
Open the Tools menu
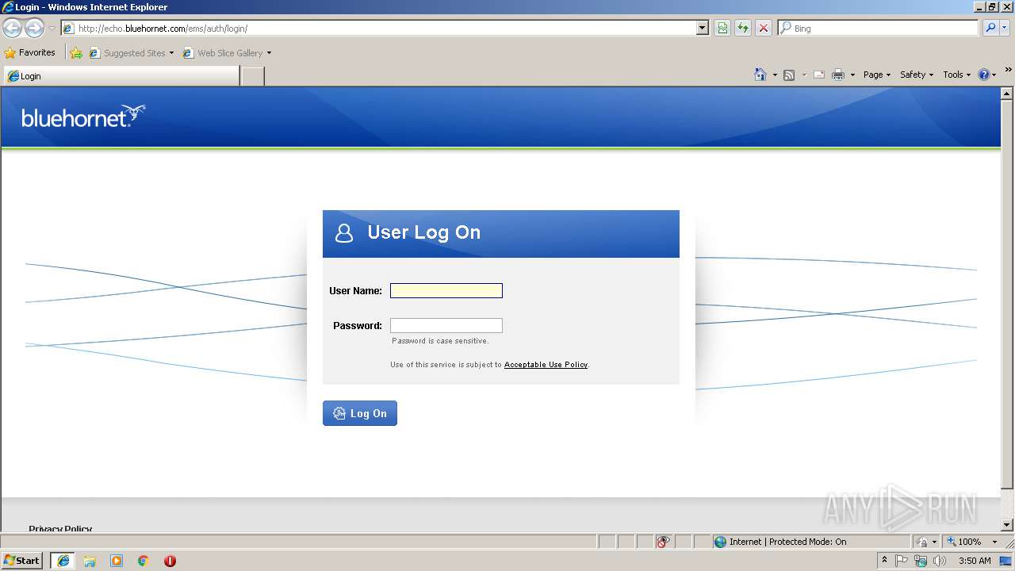[x=956, y=75]
